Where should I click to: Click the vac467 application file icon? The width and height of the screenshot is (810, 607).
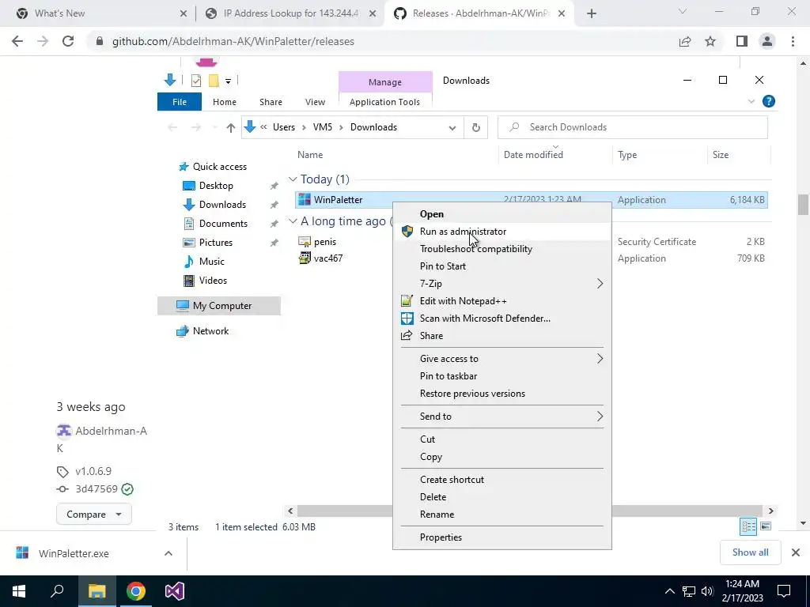click(305, 258)
